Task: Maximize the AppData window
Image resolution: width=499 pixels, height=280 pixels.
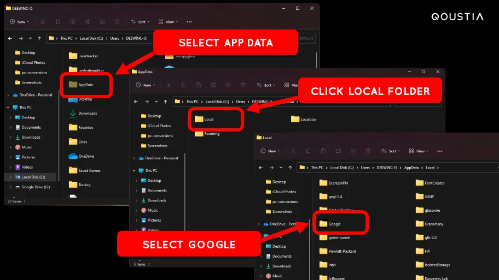Action: (423, 72)
